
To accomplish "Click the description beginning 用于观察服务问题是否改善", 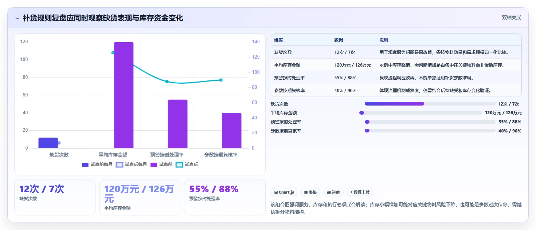I will pos(444,52).
